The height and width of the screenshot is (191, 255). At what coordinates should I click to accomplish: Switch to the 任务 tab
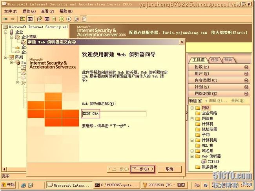pyautogui.click(x=215, y=60)
